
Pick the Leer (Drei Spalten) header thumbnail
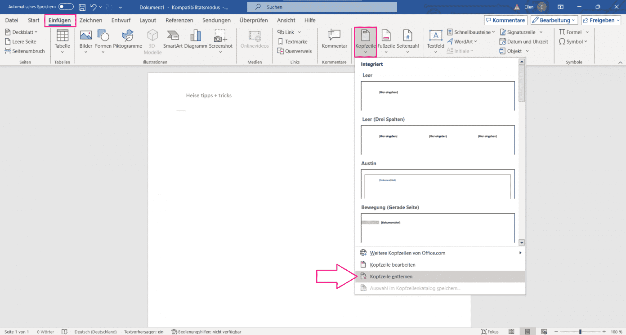point(438,139)
